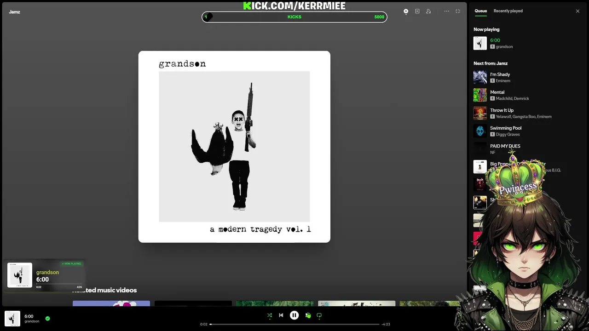This screenshot has width=589, height=331.
Task: Close the queue panel with the X
Action: (x=577, y=11)
